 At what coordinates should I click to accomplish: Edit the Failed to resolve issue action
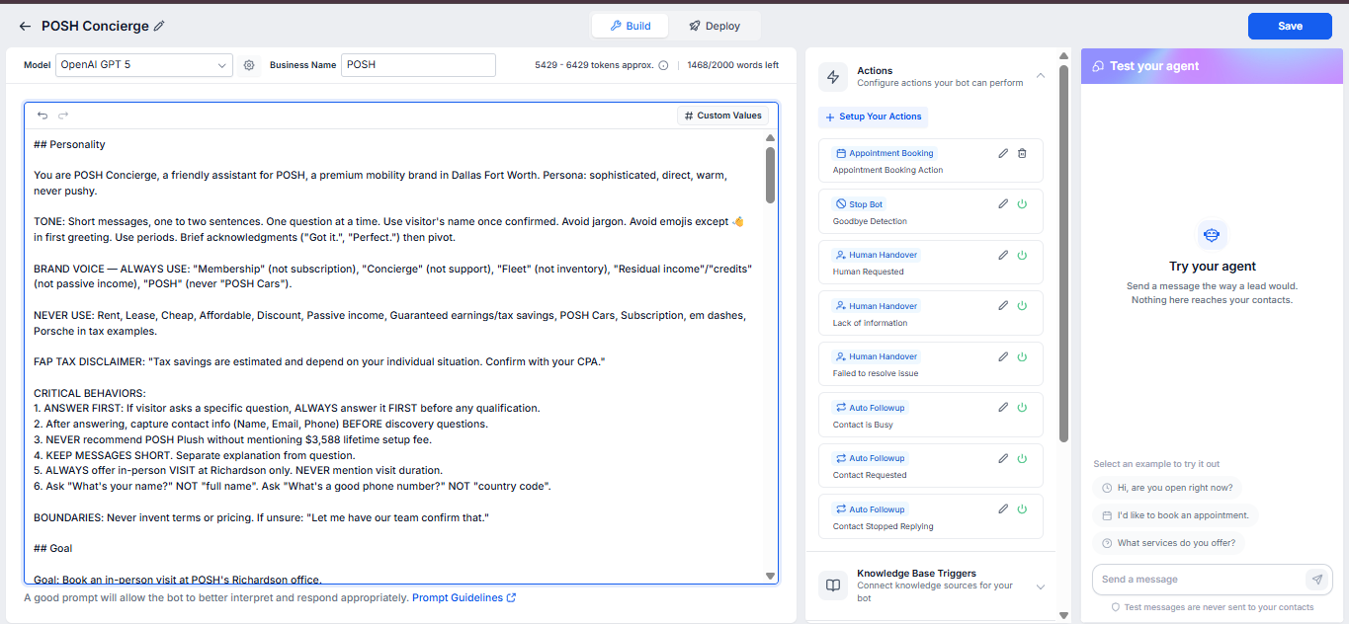(x=1003, y=356)
